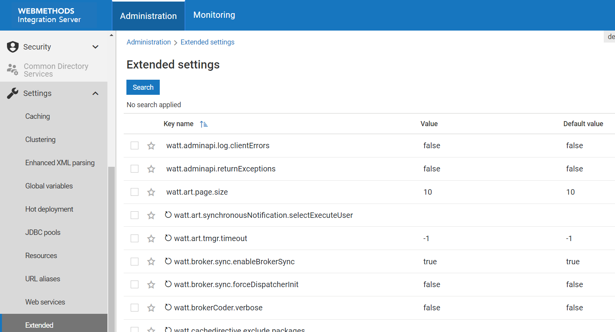Click the sidebar scroll-up arrow
The width and height of the screenshot is (615, 332).
tap(111, 35)
